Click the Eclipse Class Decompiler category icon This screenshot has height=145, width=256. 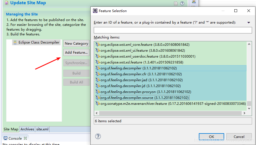tap(15, 42)
